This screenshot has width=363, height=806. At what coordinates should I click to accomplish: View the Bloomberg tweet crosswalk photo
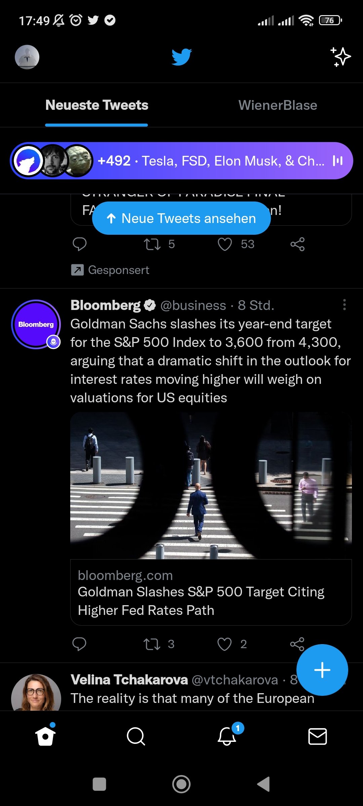pyautogui.click(x=211, y=485)
